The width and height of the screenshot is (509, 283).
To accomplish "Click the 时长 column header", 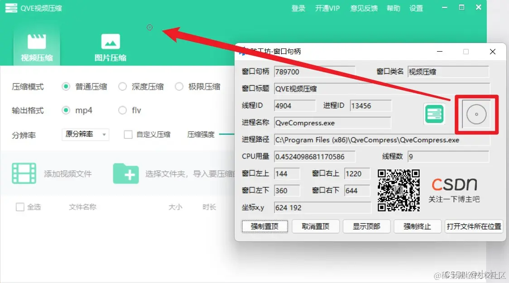I will (x=209, y=207).
